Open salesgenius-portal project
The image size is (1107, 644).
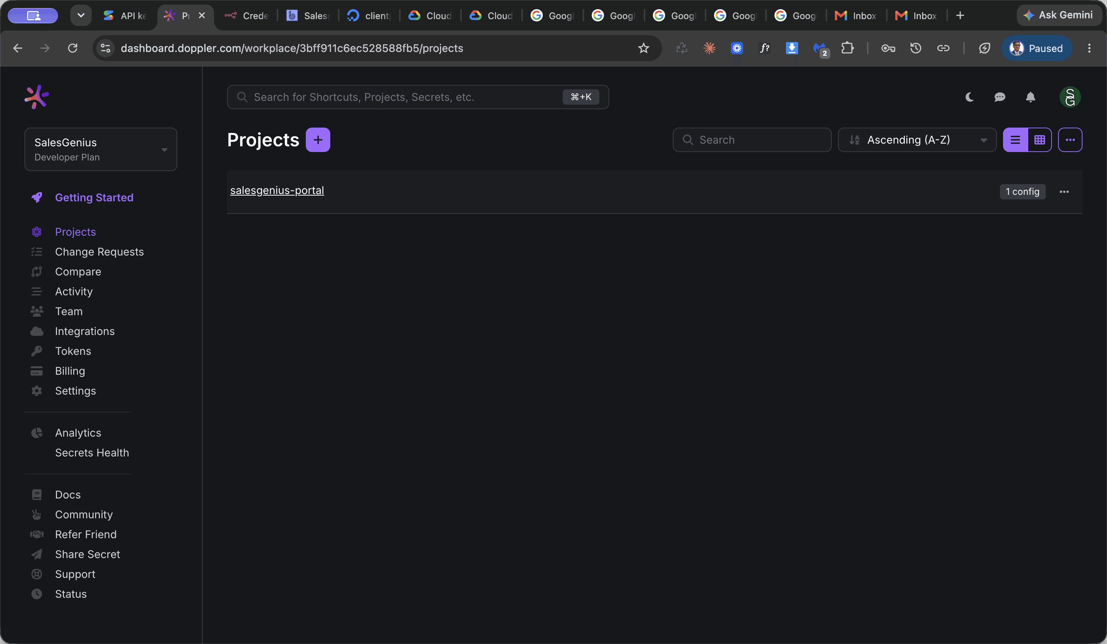click(x=277, y=191)
